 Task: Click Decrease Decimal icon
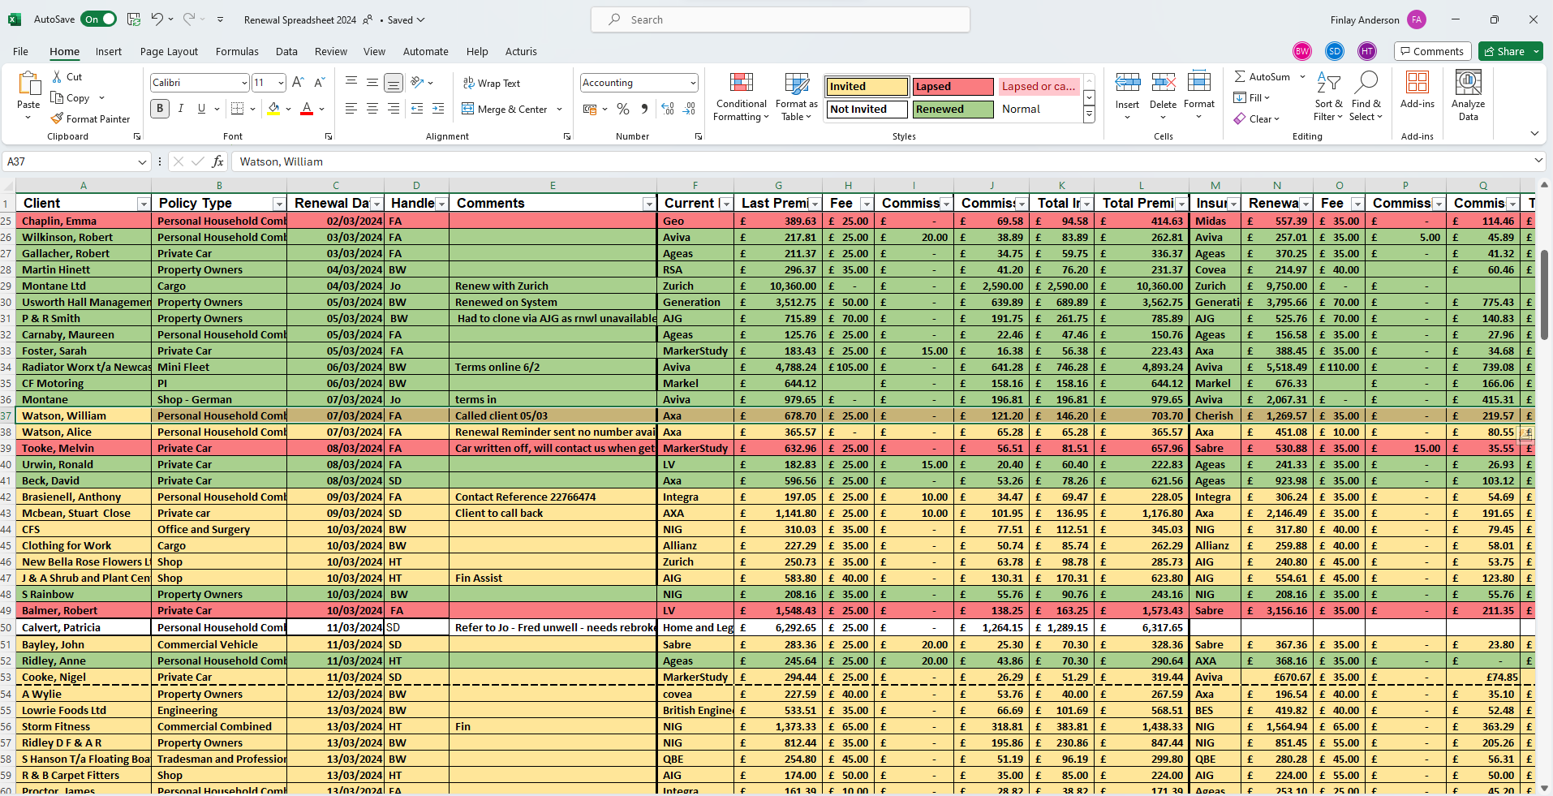690,109
